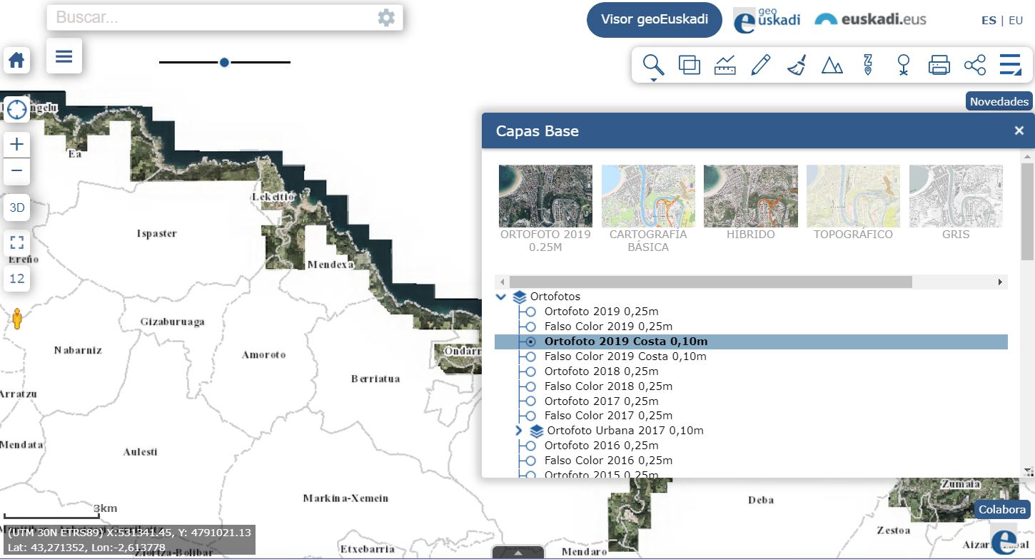Open the hamburger menu button
This screenshot has width=1035, height=559.
64,56
